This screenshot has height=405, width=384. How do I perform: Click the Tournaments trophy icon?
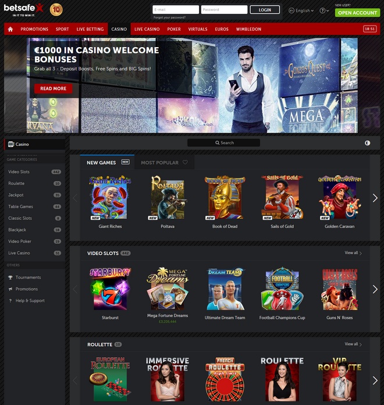10,278
